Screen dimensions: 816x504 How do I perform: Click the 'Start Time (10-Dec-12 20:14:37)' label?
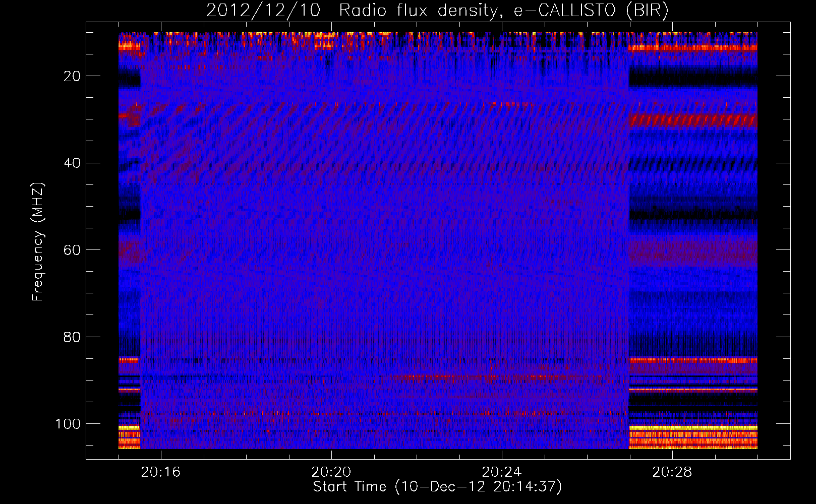click(437, 487)
